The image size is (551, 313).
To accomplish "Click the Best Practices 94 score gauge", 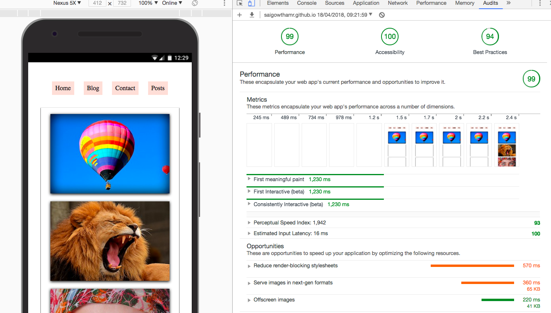I will 490,37.
